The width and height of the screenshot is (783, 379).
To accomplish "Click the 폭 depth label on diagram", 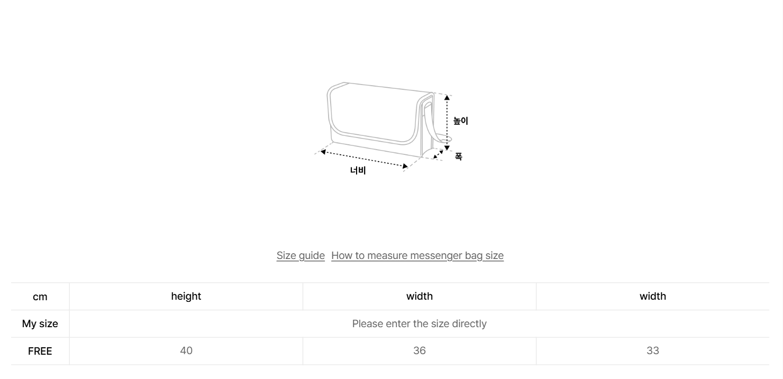I will 459,156.
